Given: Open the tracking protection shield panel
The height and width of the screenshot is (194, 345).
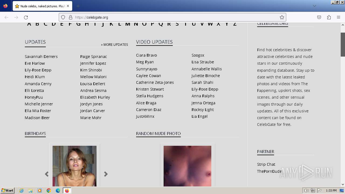Looking at the screenshot, I should [63, 17].
